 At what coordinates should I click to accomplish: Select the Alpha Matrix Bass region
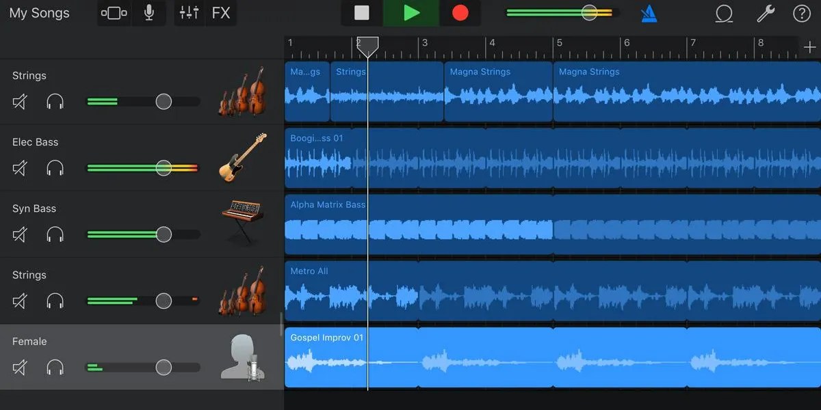coord(553,224)
